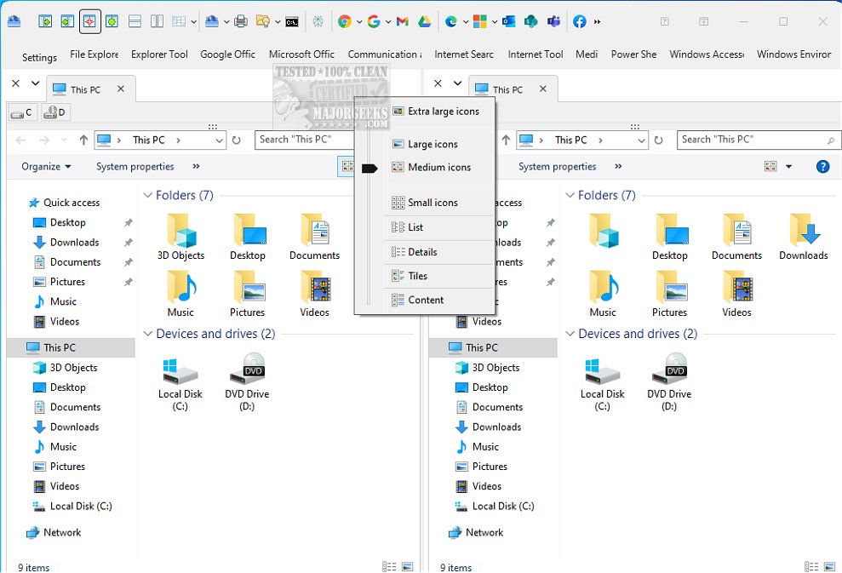This screenshot has width=842, height=573.
Task: Open the Chrome icon dropdown arrow
Action: (x=359, y=22)
